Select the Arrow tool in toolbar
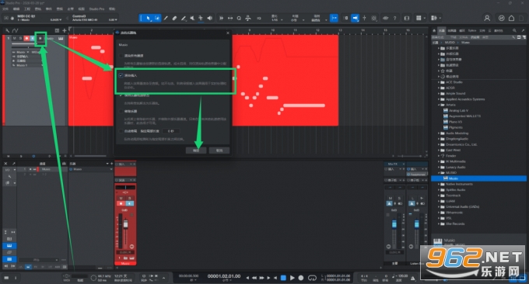 point(149,18)
